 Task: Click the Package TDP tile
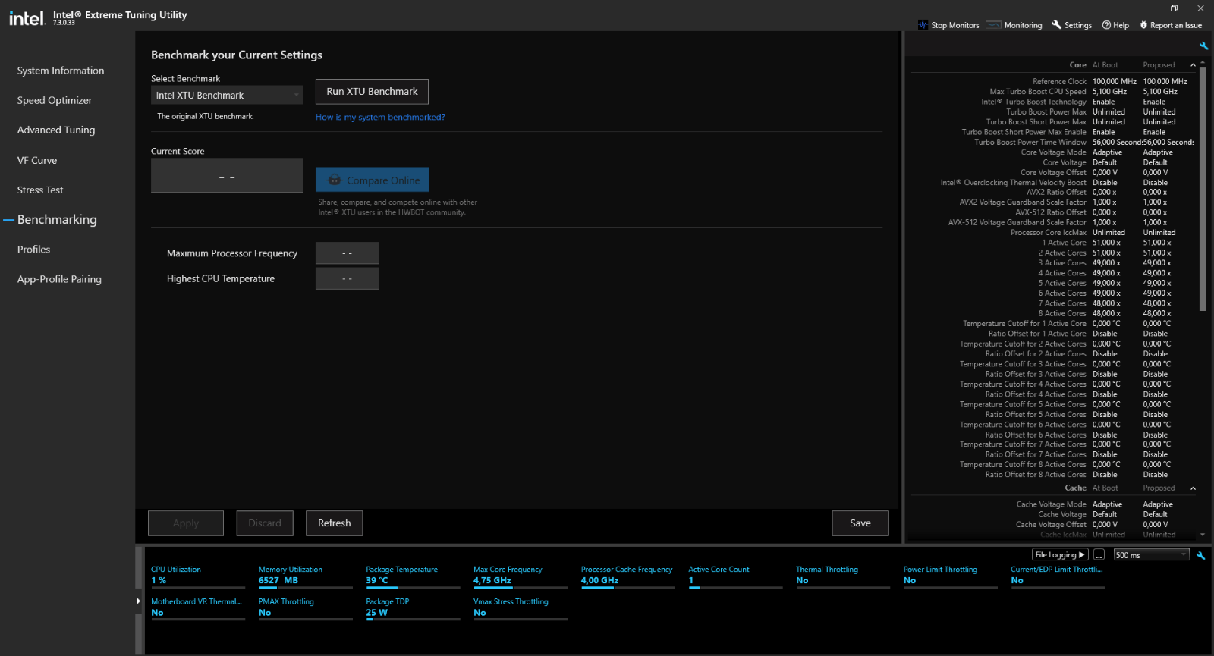413,608
